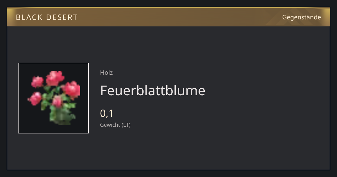Click the upper left small pink blossom
Viewport: 337px width, 177px height.
[37, 82]
